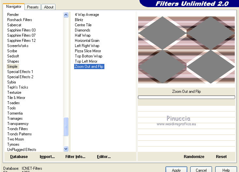
Task: Select the Shapes category
Action: (x=13, y=61)
